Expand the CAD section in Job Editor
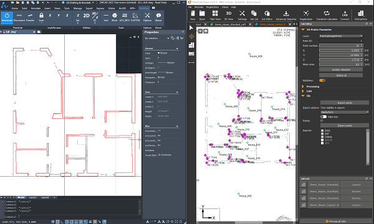The width and height of the screenshot is (374, 224). (x=303, y=91)
